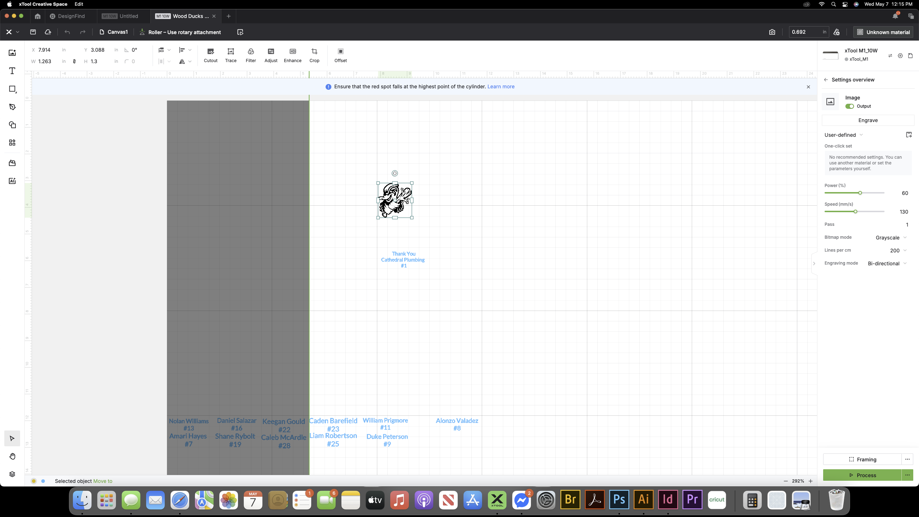Open the User-defined settings dropdown
The width and height of the screenshot is (919, 517).
pyautogui.click(x=843, y=135)
